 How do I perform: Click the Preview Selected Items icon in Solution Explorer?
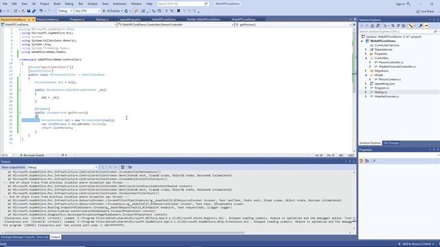426,25
